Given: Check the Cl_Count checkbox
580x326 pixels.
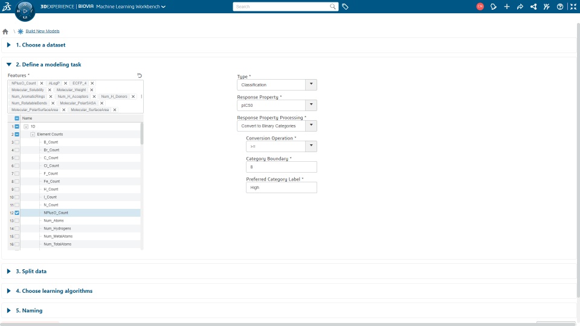Looking at the screenshot, I should [x=17, y=165].
